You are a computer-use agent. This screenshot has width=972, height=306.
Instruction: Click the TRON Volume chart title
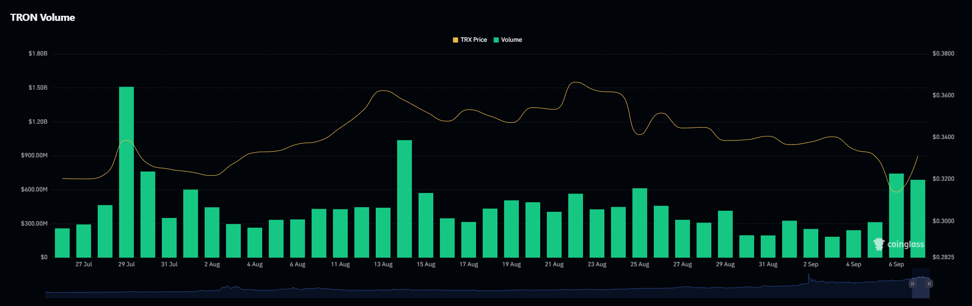tap(43, 17)
